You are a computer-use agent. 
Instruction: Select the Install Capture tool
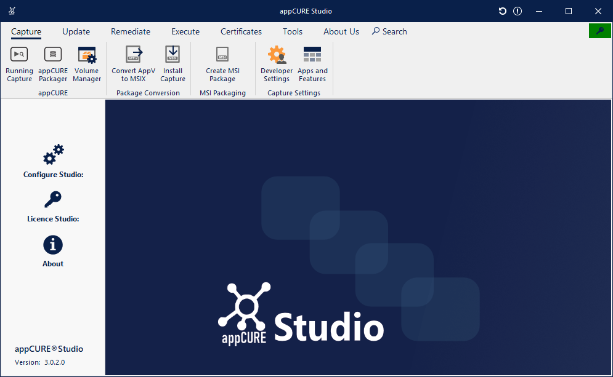point(173,65)
